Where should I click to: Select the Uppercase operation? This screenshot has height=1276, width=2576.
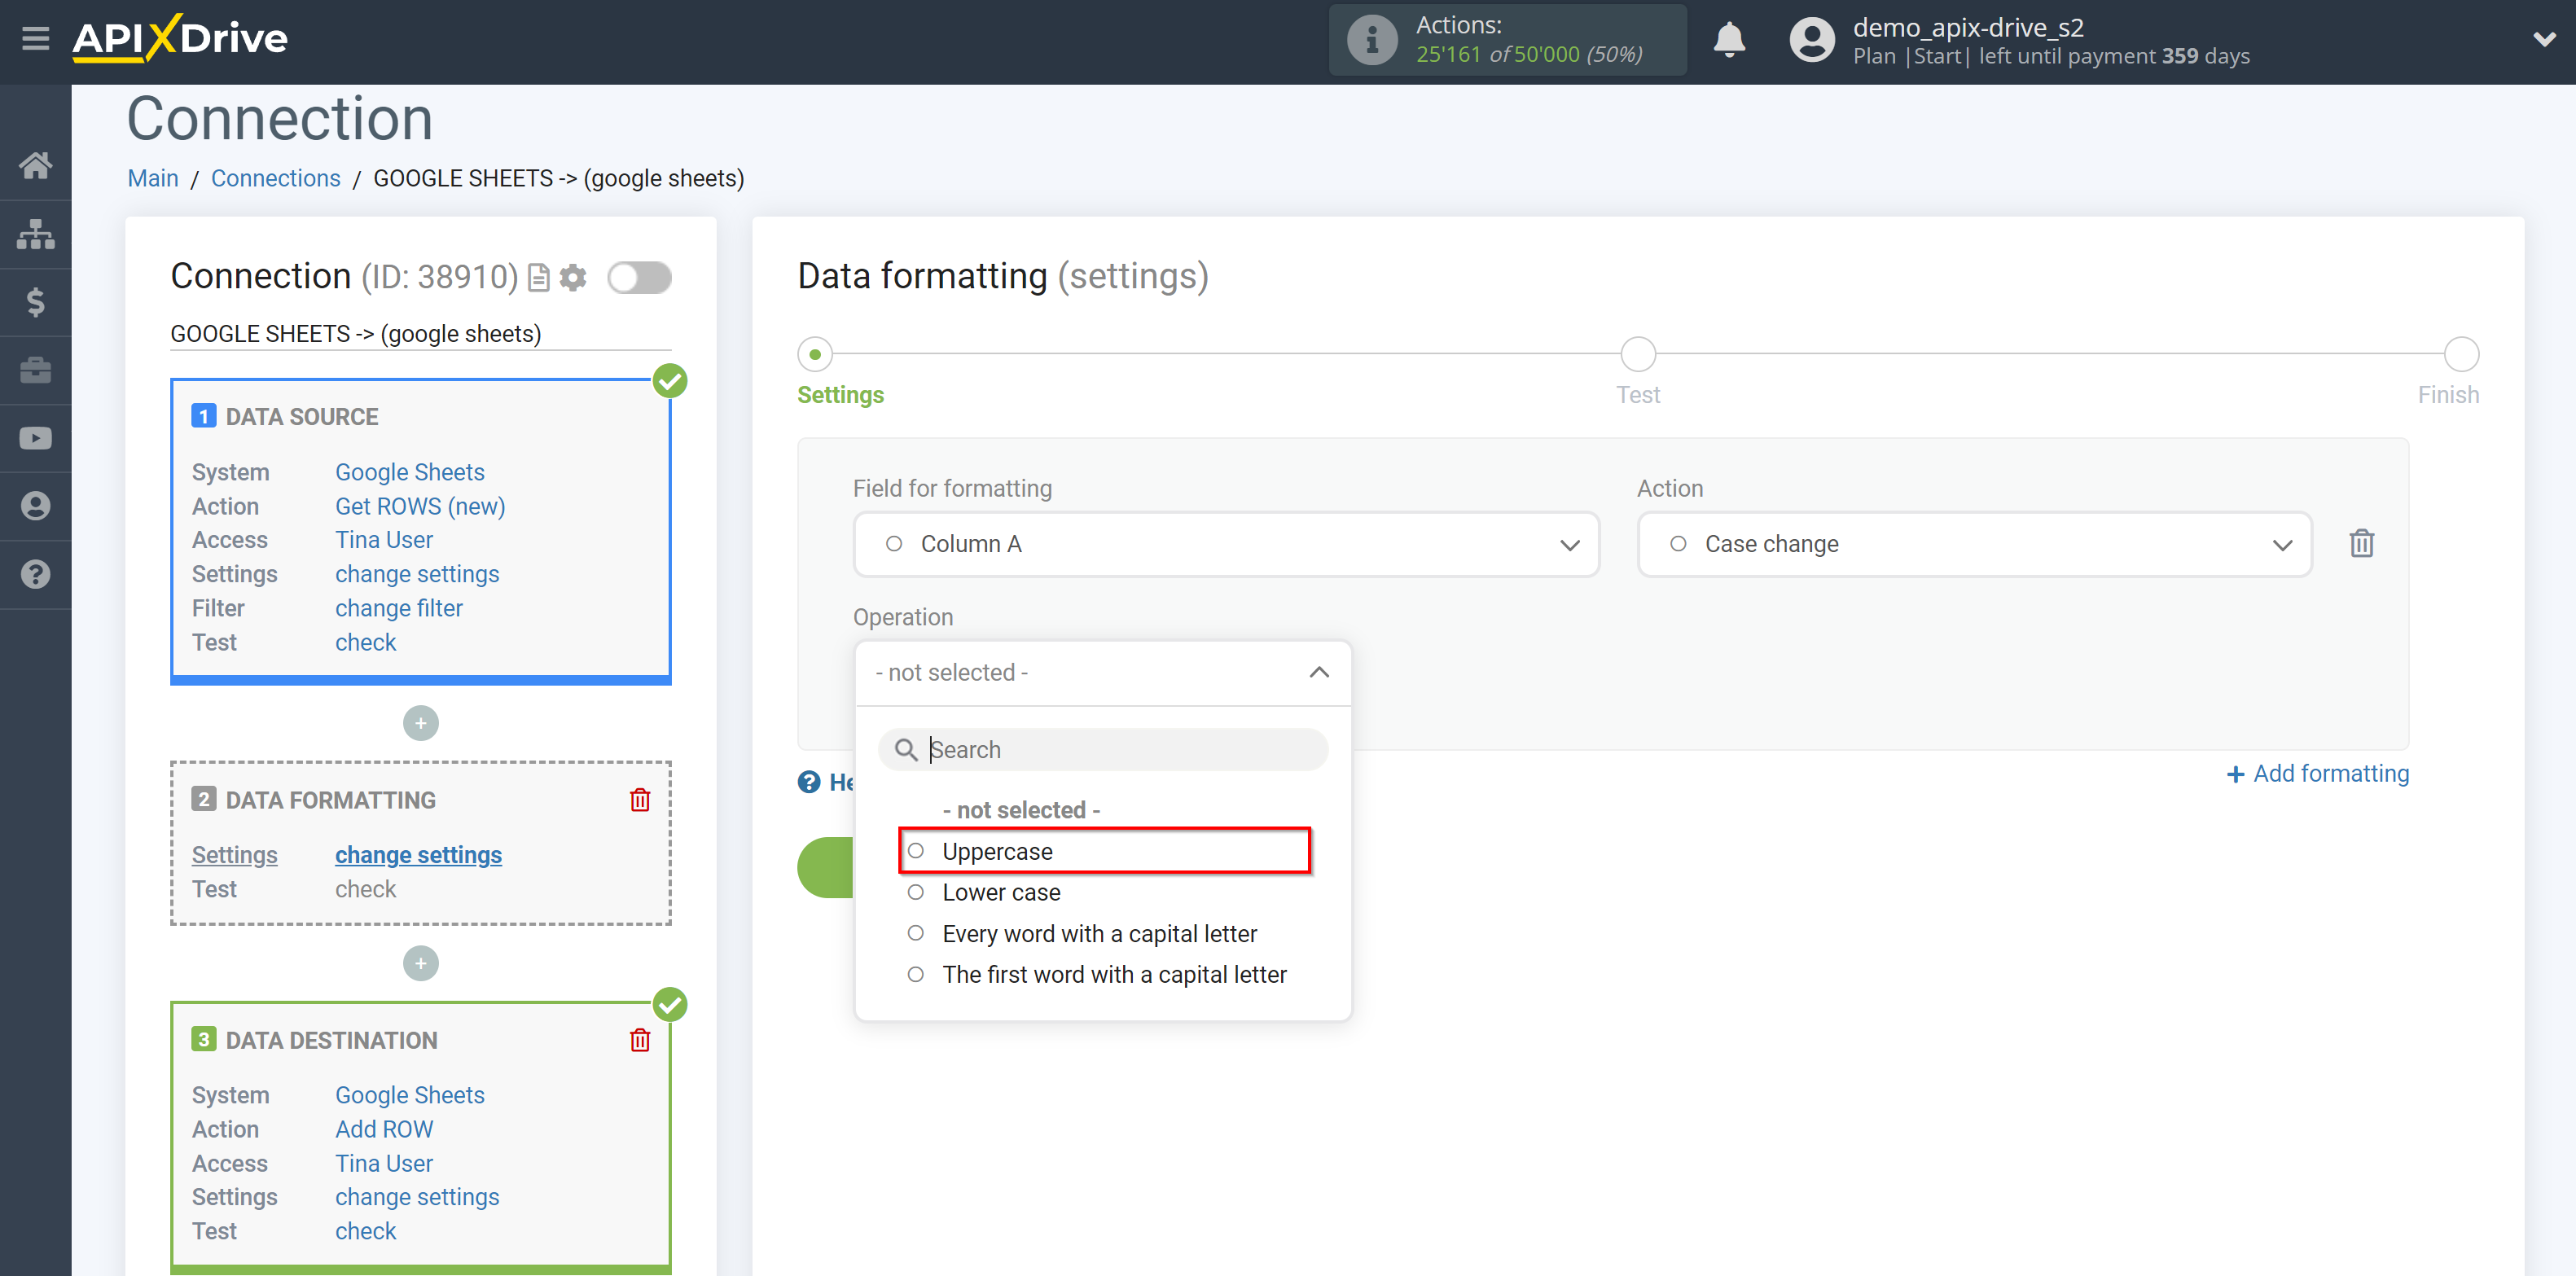tap(1104, 851)
